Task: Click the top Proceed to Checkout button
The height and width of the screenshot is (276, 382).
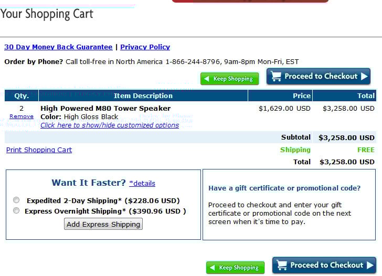Action: [319, 77]
